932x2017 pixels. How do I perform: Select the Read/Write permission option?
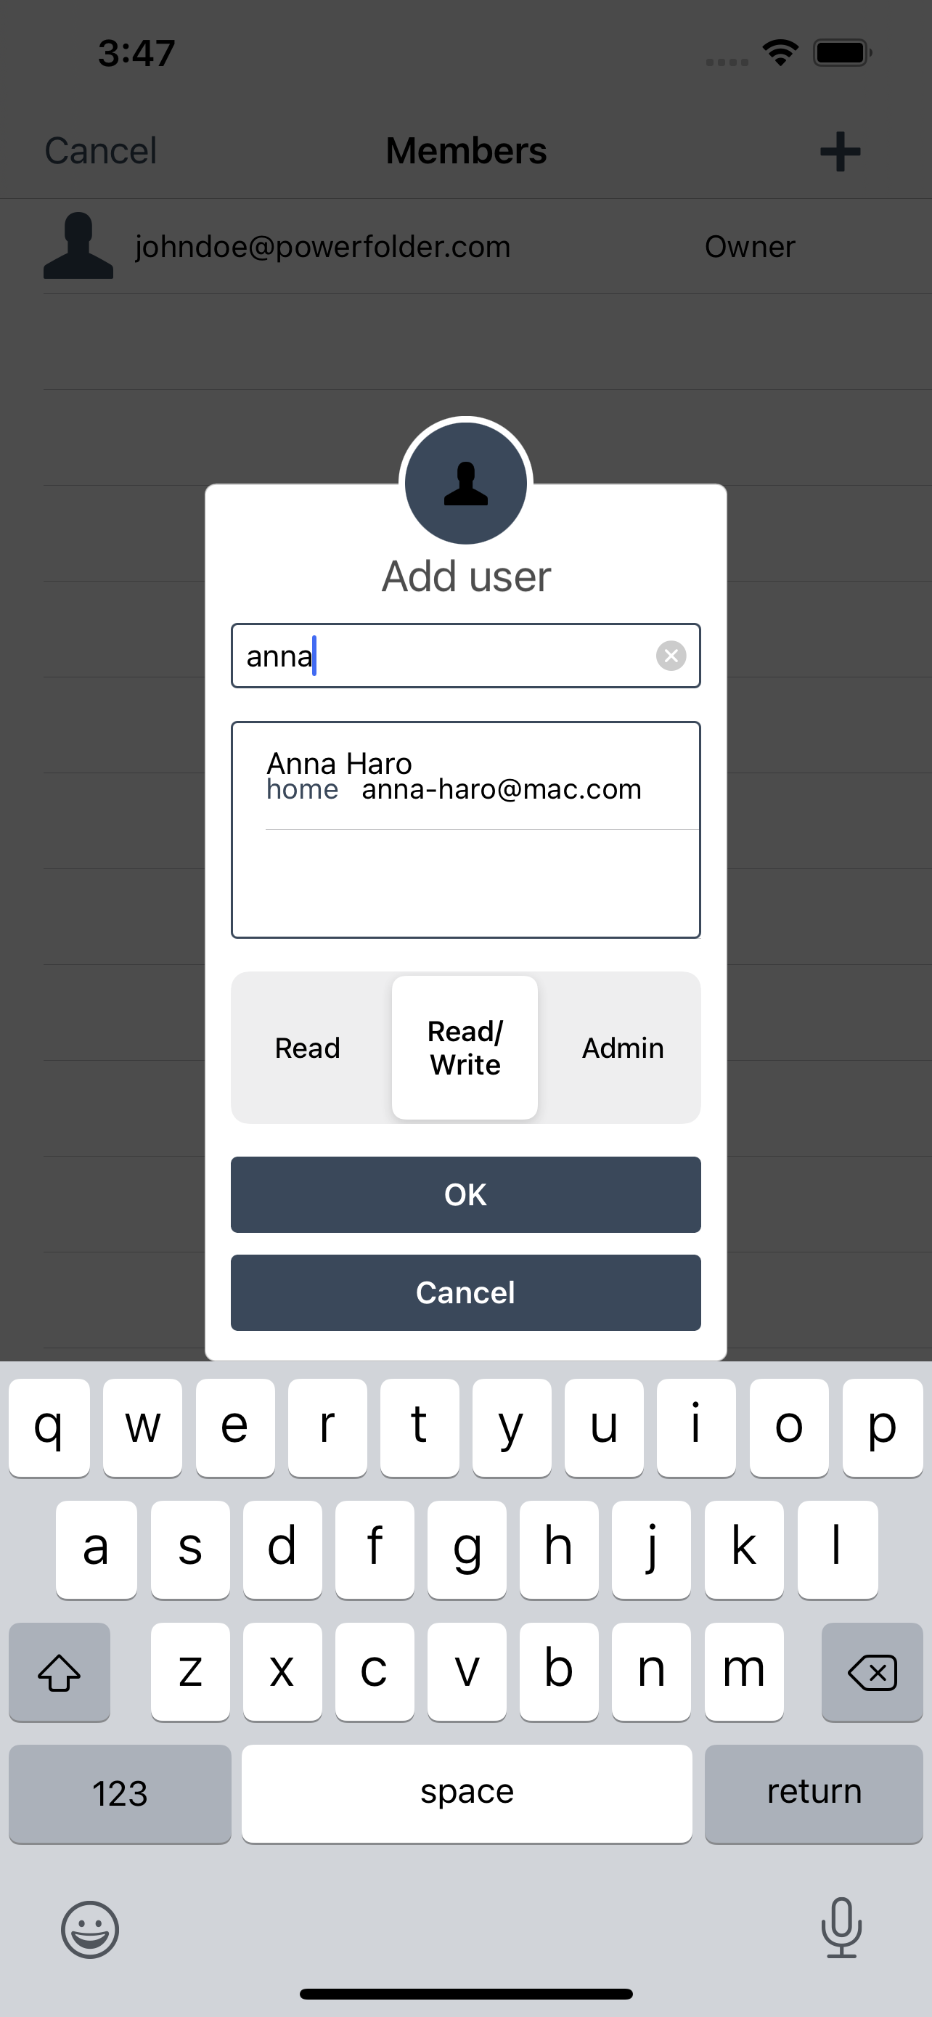pos(465,1048)
